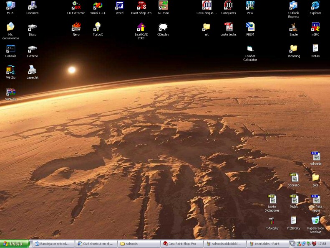Launch the Nero burning shortcut
The height and width of the screenshot is (248, 330).
[76, 27]
